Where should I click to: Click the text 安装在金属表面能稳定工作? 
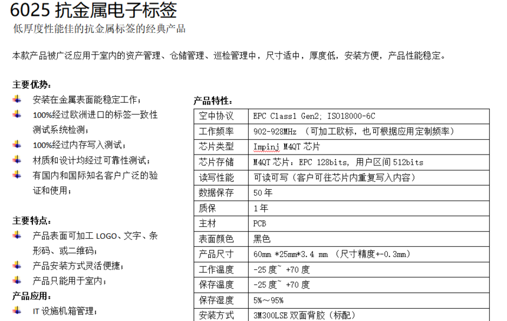tap(87, 100)
